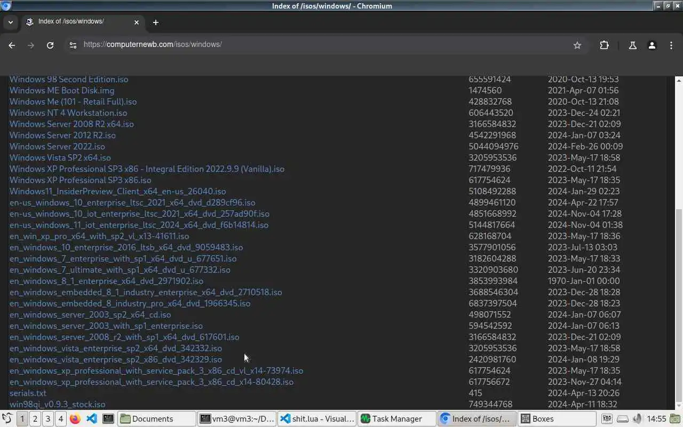683x427 pixels.
Task: Open en_windows_10_enterprise_2016_ltsb link
Action: (x=126, y=247)
